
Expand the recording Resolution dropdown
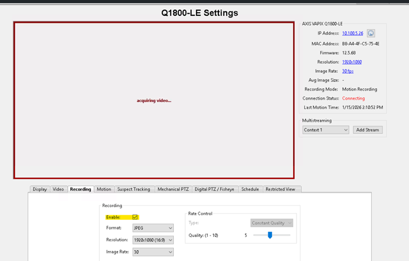click(x=153, y=240)
